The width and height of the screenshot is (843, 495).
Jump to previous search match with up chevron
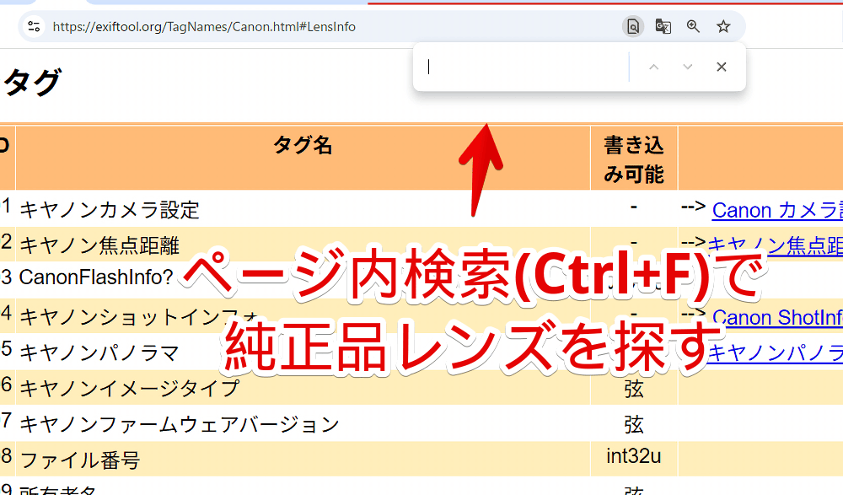pyautogui.click(x=654, y=66)
